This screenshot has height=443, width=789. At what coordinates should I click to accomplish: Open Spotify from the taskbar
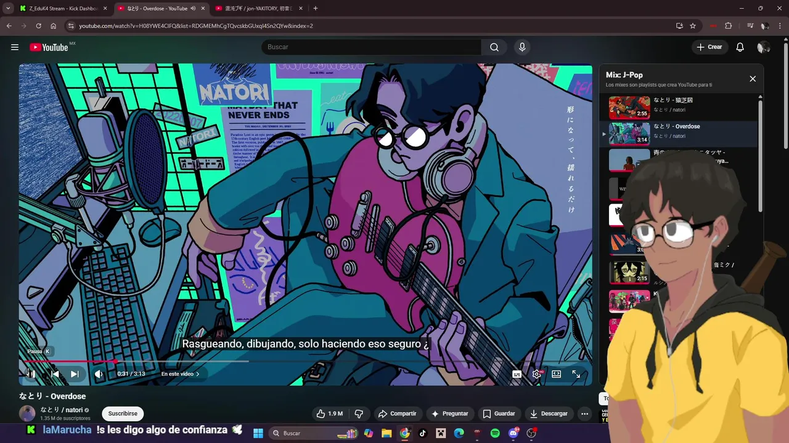(x=495, y=433)
